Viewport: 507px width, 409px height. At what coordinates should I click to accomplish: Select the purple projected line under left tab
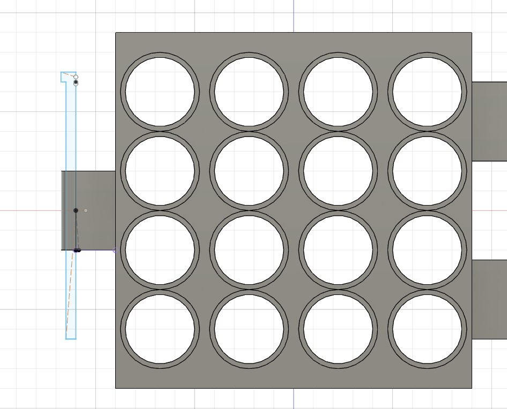96,250
